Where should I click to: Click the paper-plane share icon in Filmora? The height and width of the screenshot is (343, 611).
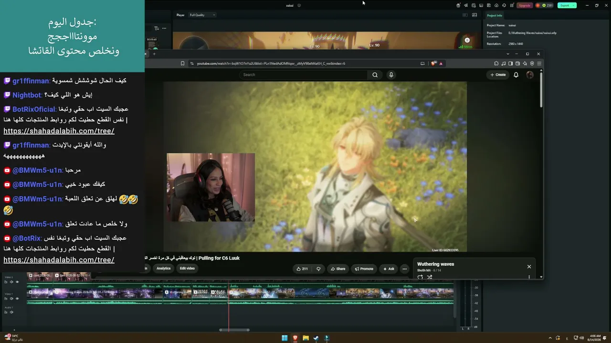[466, 5]
